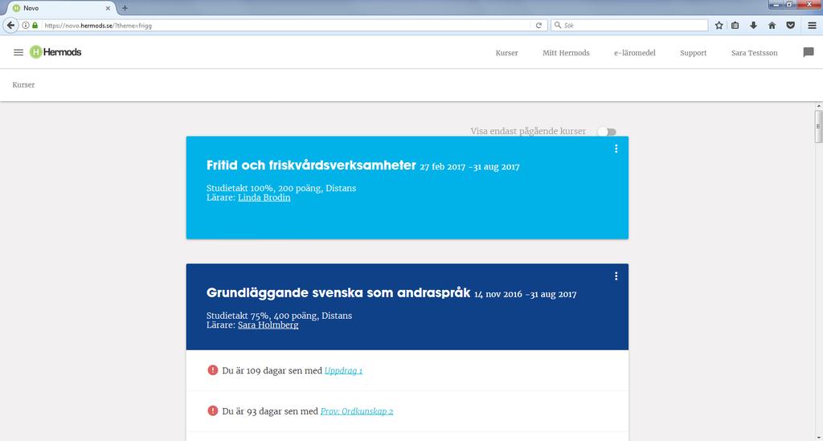Click warning icon beside 93 dagar sen message
Viewport: 823px width, 441px height.
212,410
